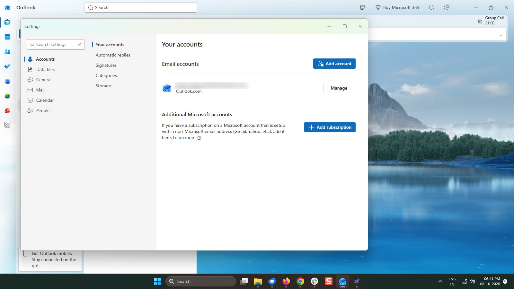Open Slack from the taskbar
Image resolution: width=514 pixels, height=289 pixels.
pos(315,281)
